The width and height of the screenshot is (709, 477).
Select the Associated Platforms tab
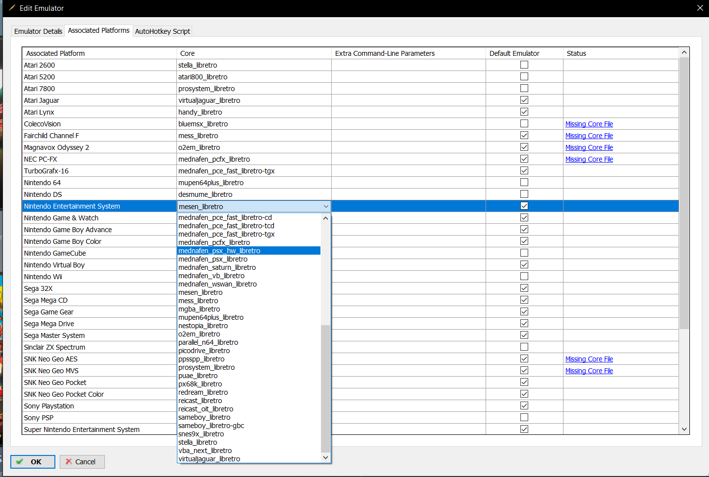pyautogui.click(x=99, y=30)
